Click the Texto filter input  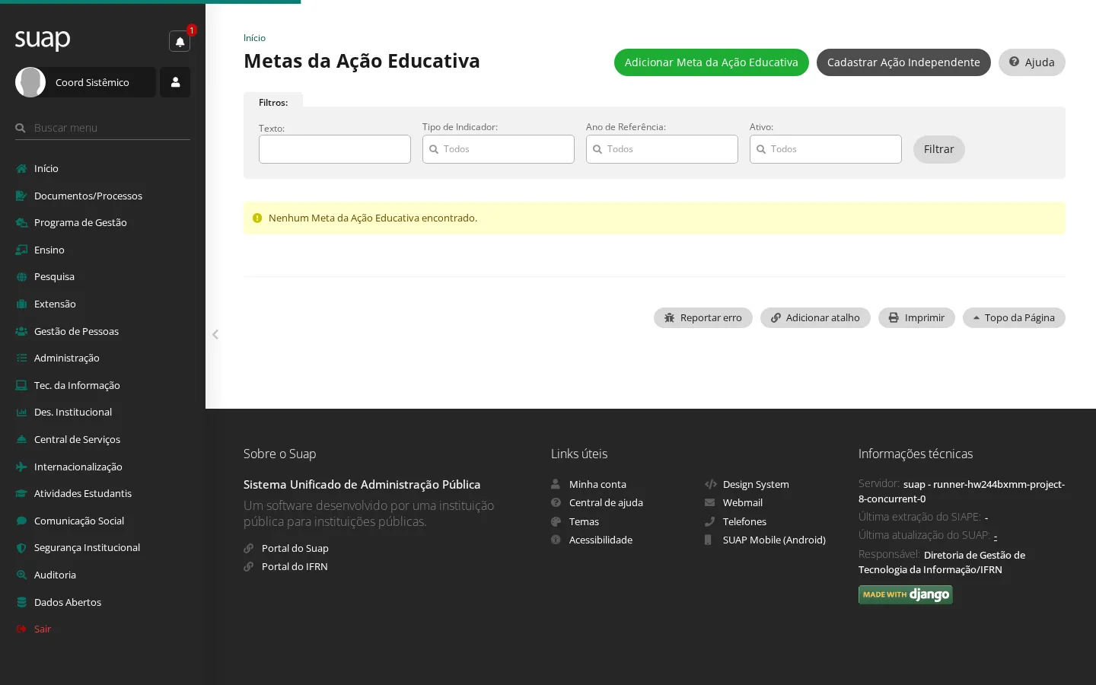click(x=335, y=149)
